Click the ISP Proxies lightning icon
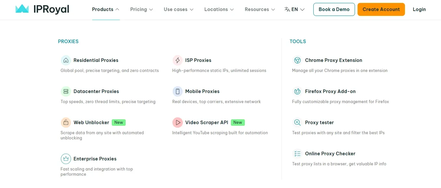Image resolution: width=441 pixels, height=188 pixels. (x=178, y=60)
